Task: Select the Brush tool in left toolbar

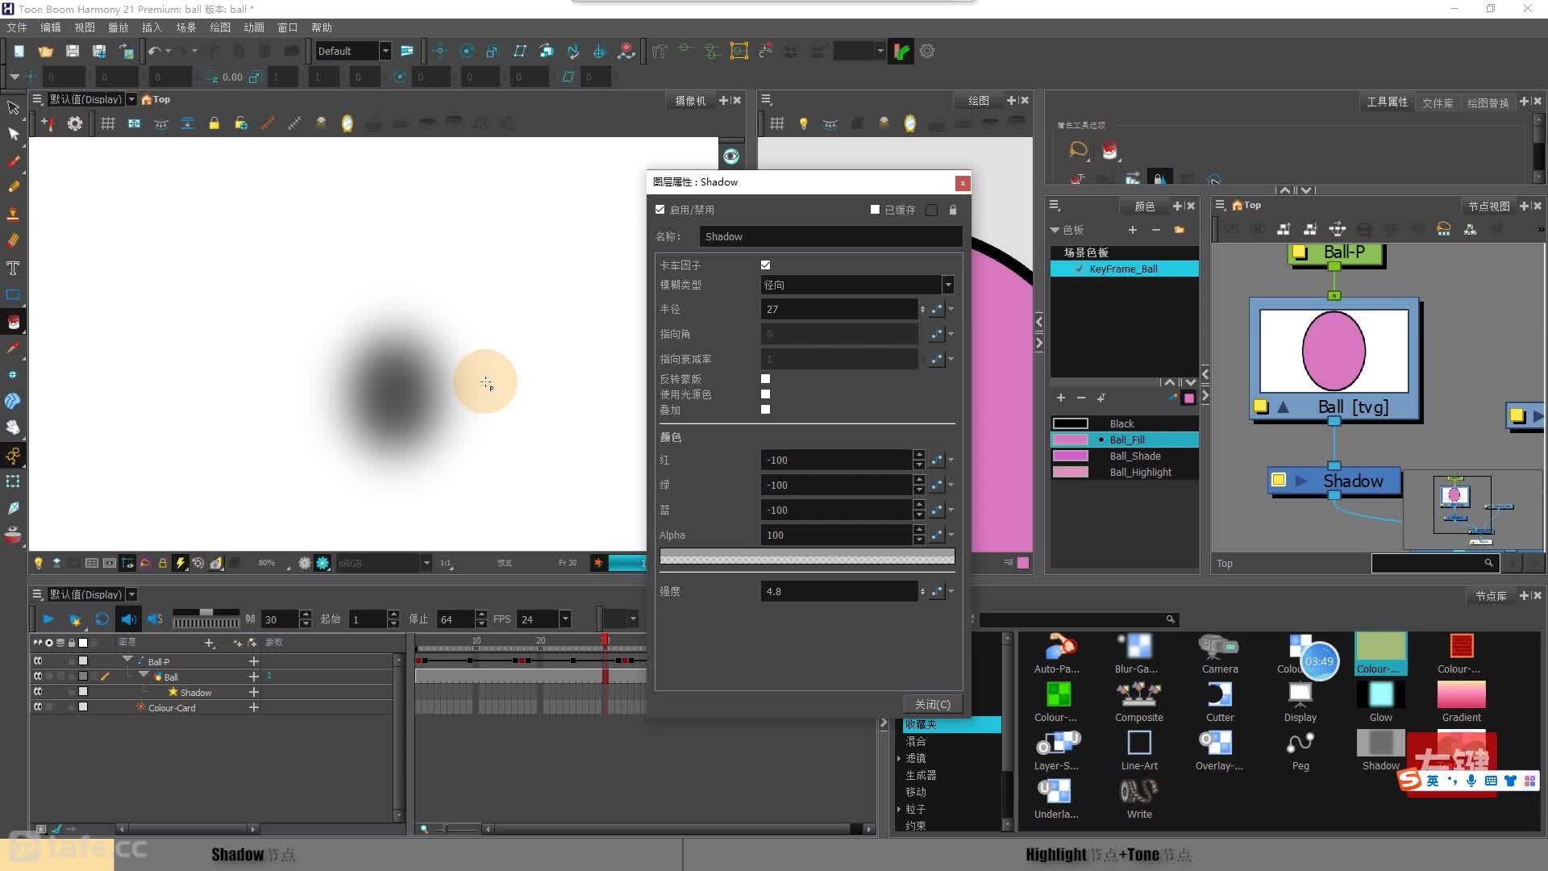Action: click(x=13, y=160)
